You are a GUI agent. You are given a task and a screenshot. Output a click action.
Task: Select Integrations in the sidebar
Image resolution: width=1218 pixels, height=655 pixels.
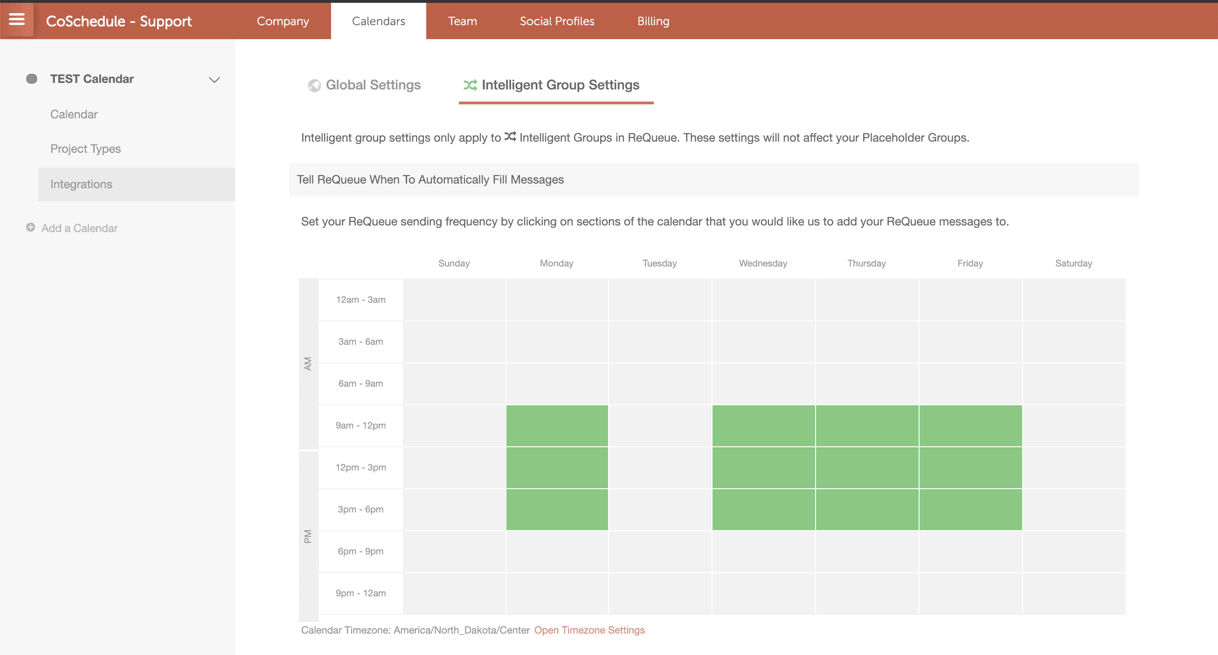[x=136, y=184]
